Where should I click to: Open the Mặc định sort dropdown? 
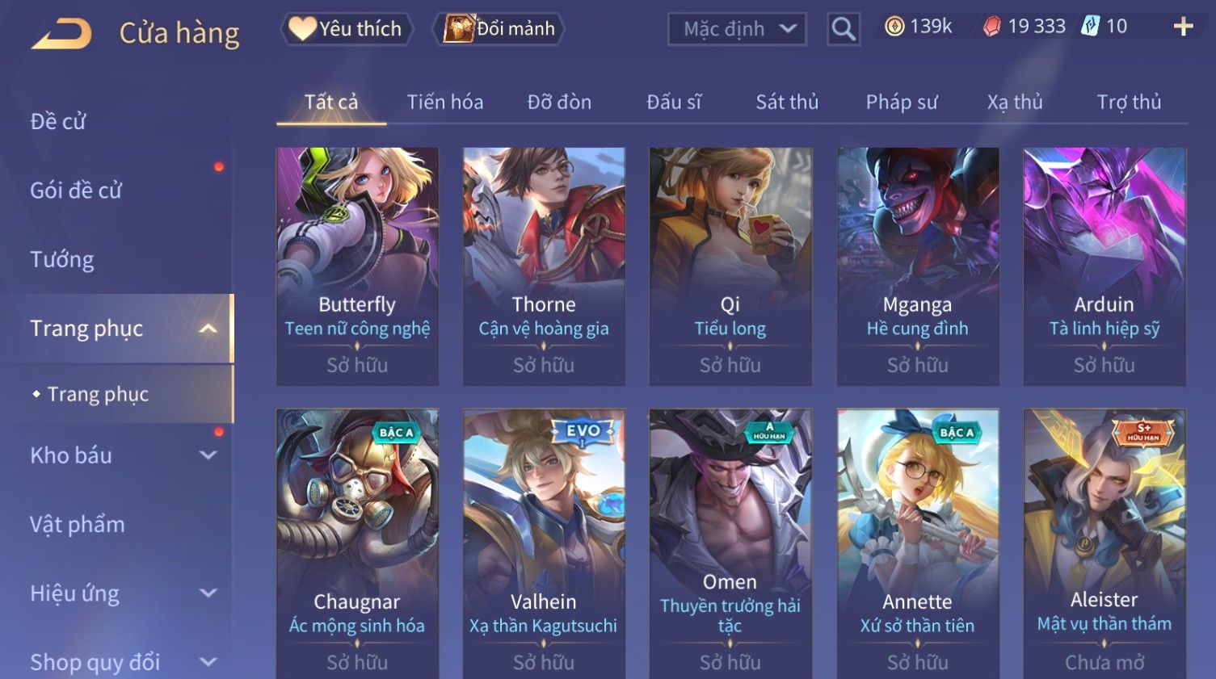pos(737,29)
